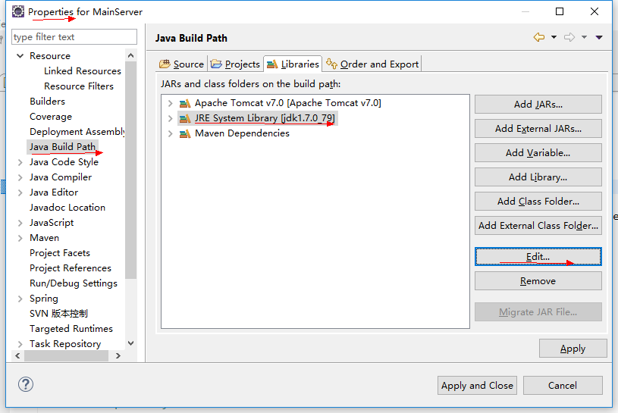Collapse the Resource tree node
The width and height of the screenshot is (618, 413).
(x=20, y=56)
